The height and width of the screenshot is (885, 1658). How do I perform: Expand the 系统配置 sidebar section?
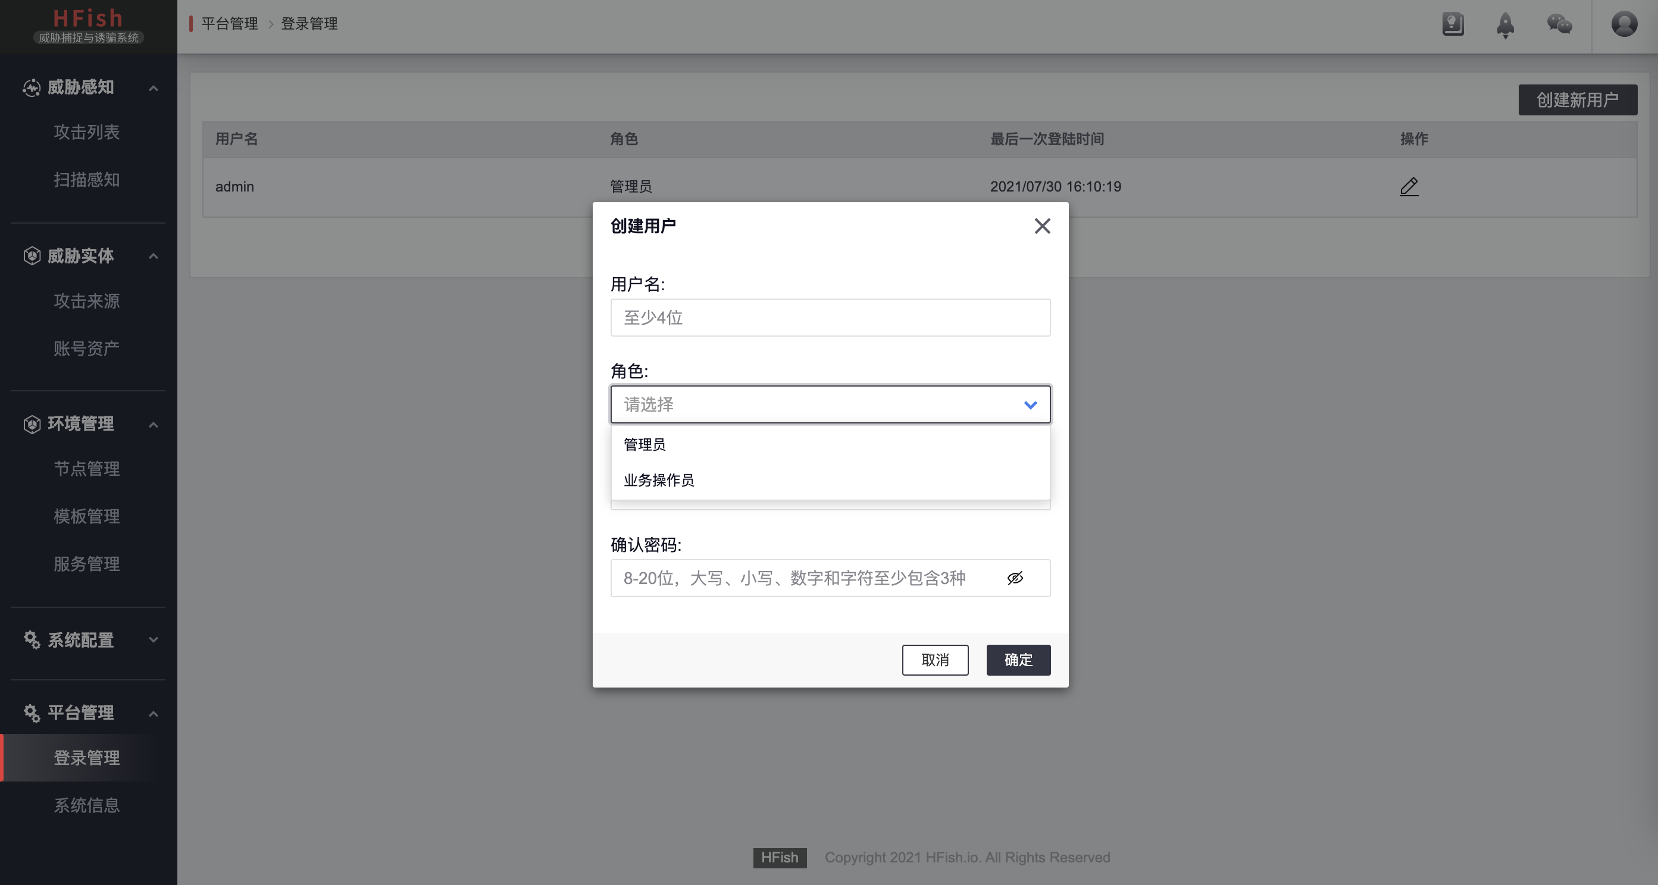point(153,640)
